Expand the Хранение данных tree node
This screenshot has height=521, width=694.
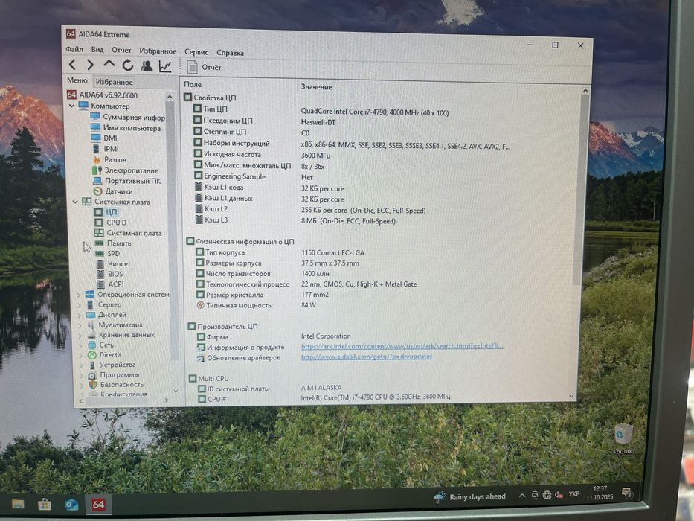pos(80,336)
